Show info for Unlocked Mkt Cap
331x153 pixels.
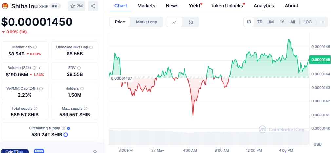[x=91, y=47]
